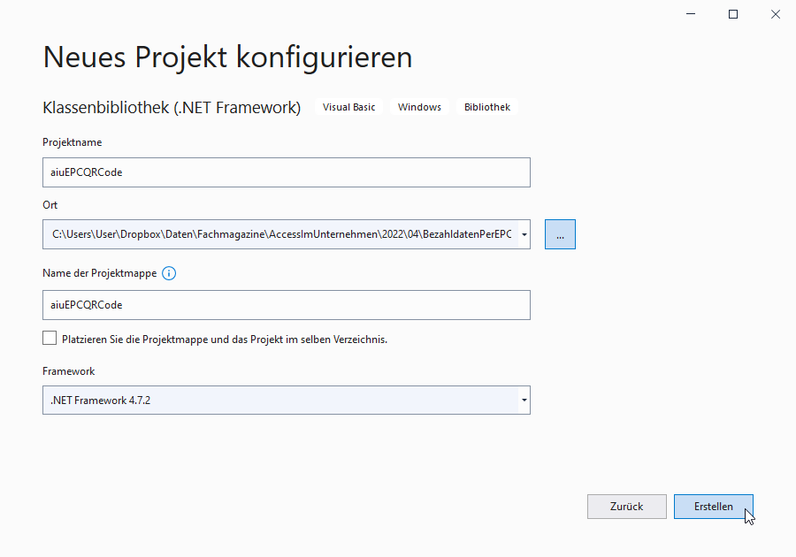796x557 pixels.
Task: Close the project configuration dialog
Action: point(776,13)
